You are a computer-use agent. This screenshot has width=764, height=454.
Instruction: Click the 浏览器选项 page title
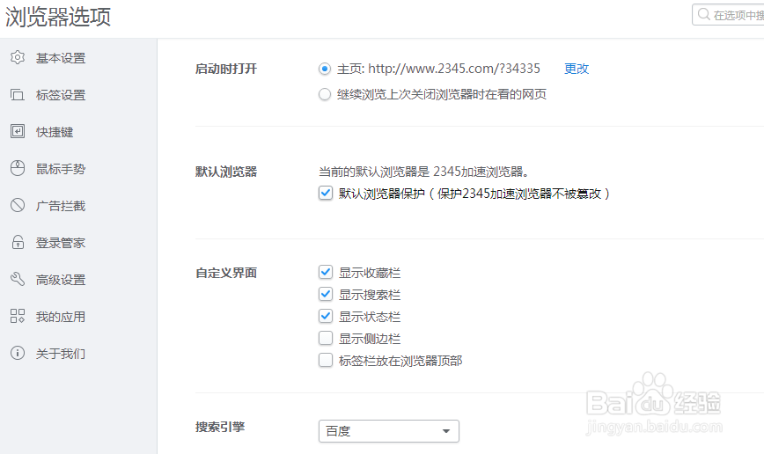[x=58, y=17]
